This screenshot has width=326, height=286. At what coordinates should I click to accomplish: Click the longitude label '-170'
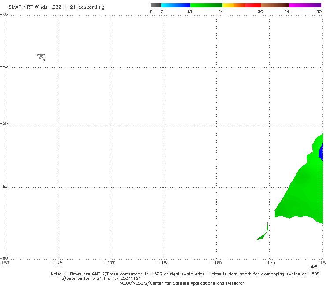[x=110, y=263]
